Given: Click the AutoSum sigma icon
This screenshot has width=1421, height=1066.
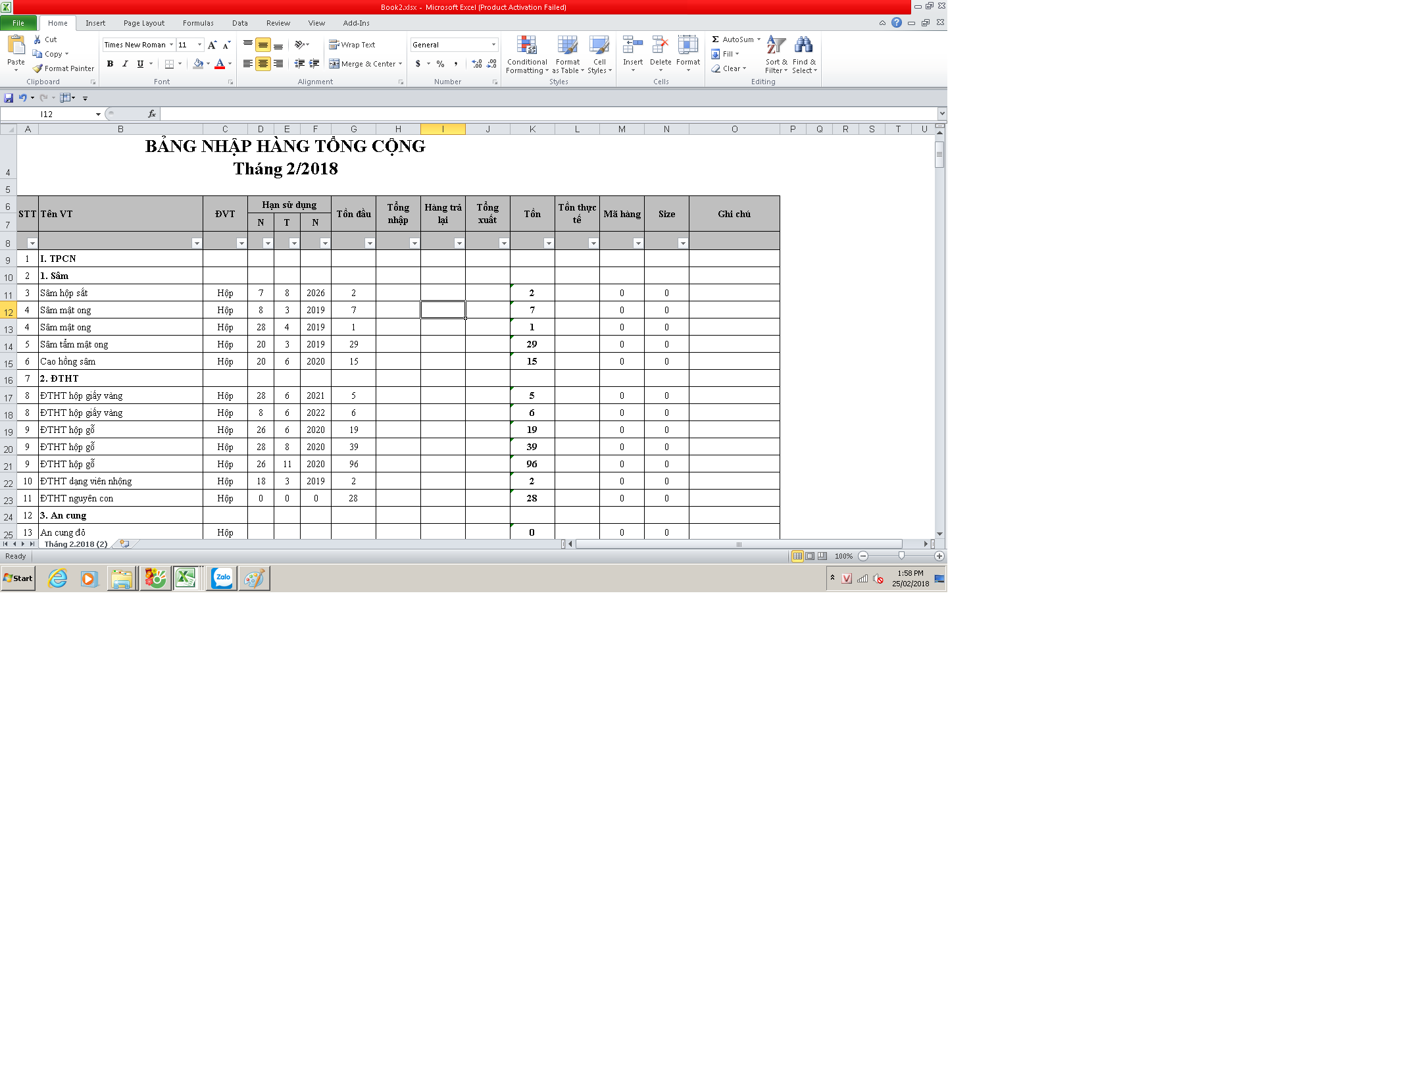Looking at the screenshot, I should [x=716, y=39].
